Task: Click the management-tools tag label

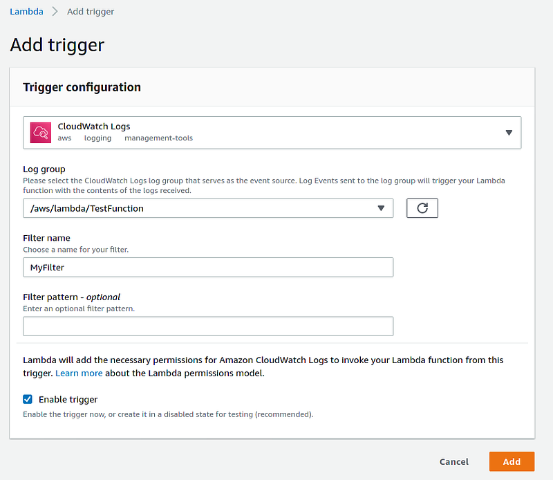Action: (x=158, y=138)
